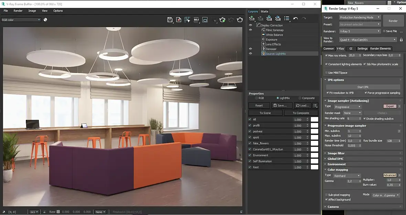406x215 pixels.
Task: Click the To Composite button
Action: click(x=301, y=113)
